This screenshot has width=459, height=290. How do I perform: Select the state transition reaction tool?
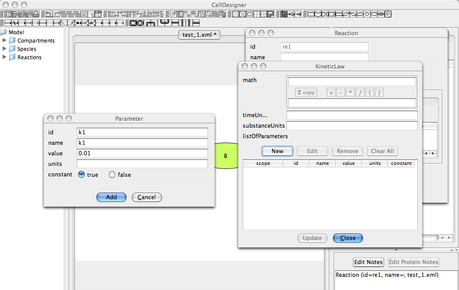tap(11, 23)
